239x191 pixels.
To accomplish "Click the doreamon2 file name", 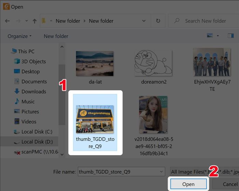I will (154, 82).
